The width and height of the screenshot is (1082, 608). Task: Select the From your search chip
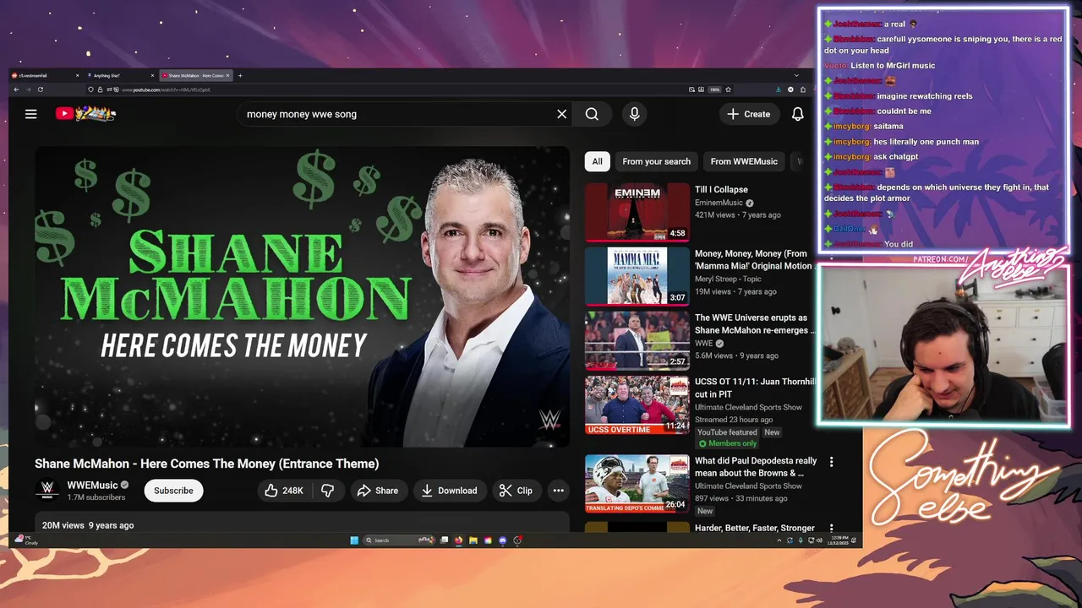656,161
